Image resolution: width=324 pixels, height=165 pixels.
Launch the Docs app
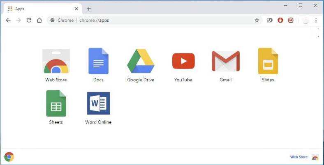pos(98,61)
